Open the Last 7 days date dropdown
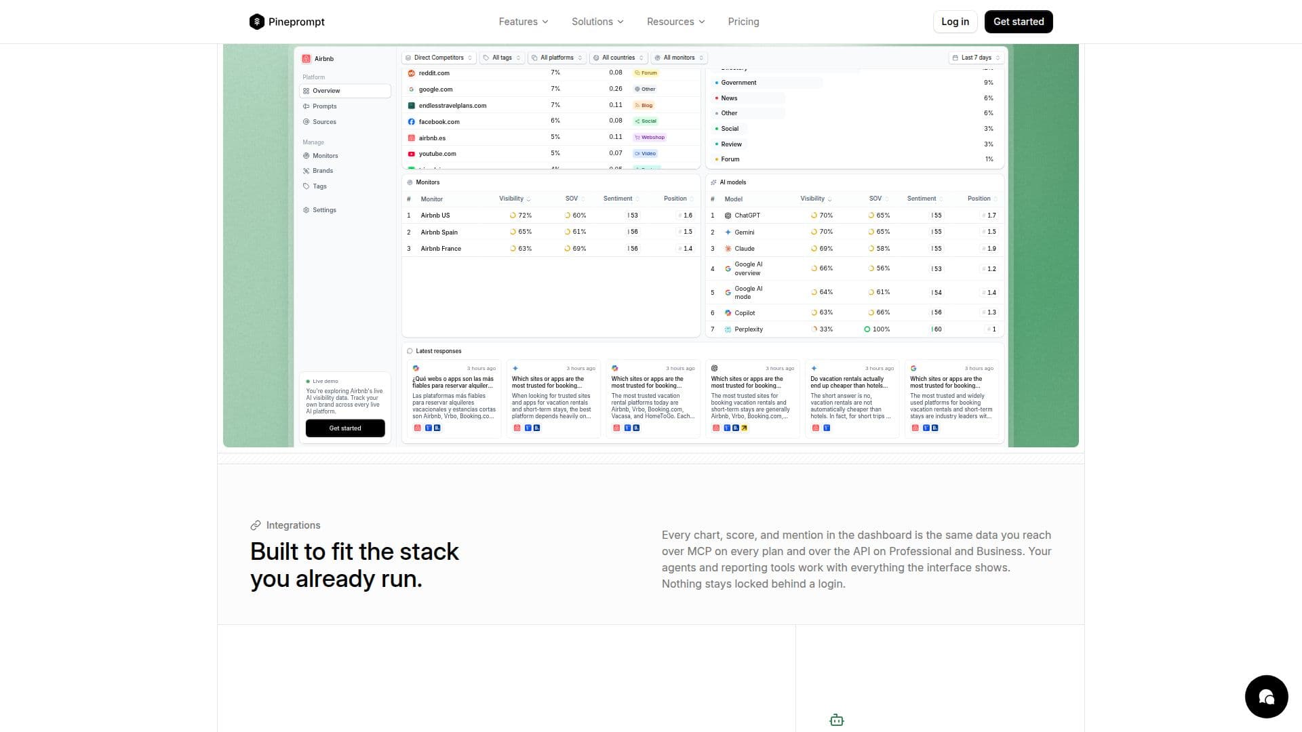The image size is (1302, 732). 976,58
